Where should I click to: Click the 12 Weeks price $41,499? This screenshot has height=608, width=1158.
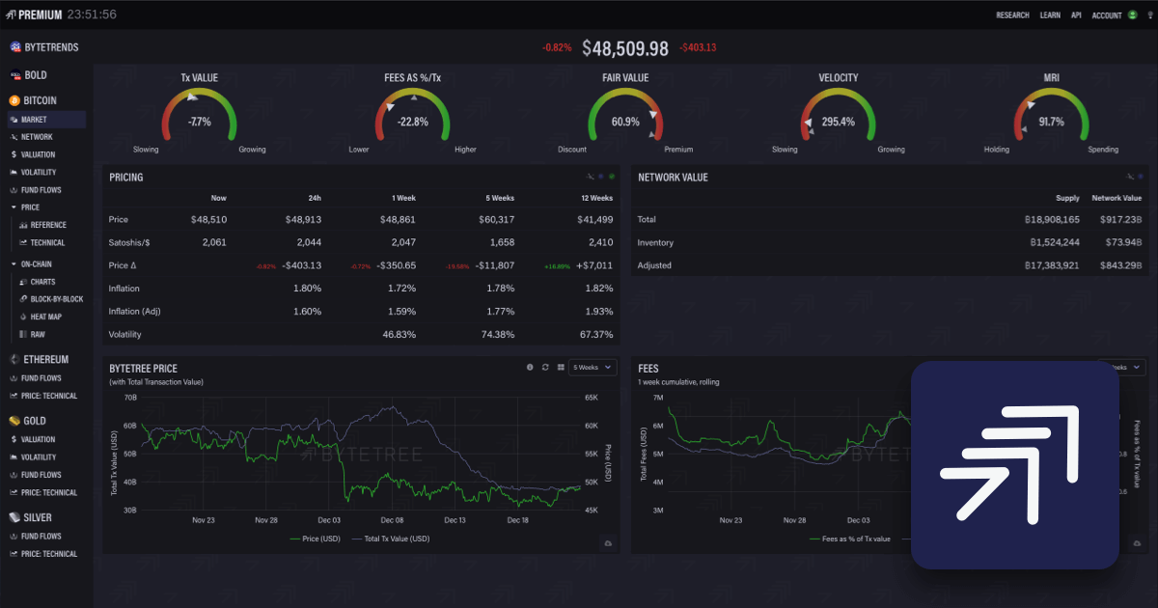coord(593,220)
